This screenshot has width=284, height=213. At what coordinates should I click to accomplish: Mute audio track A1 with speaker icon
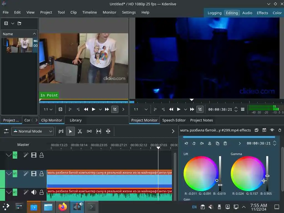(34, 192)
